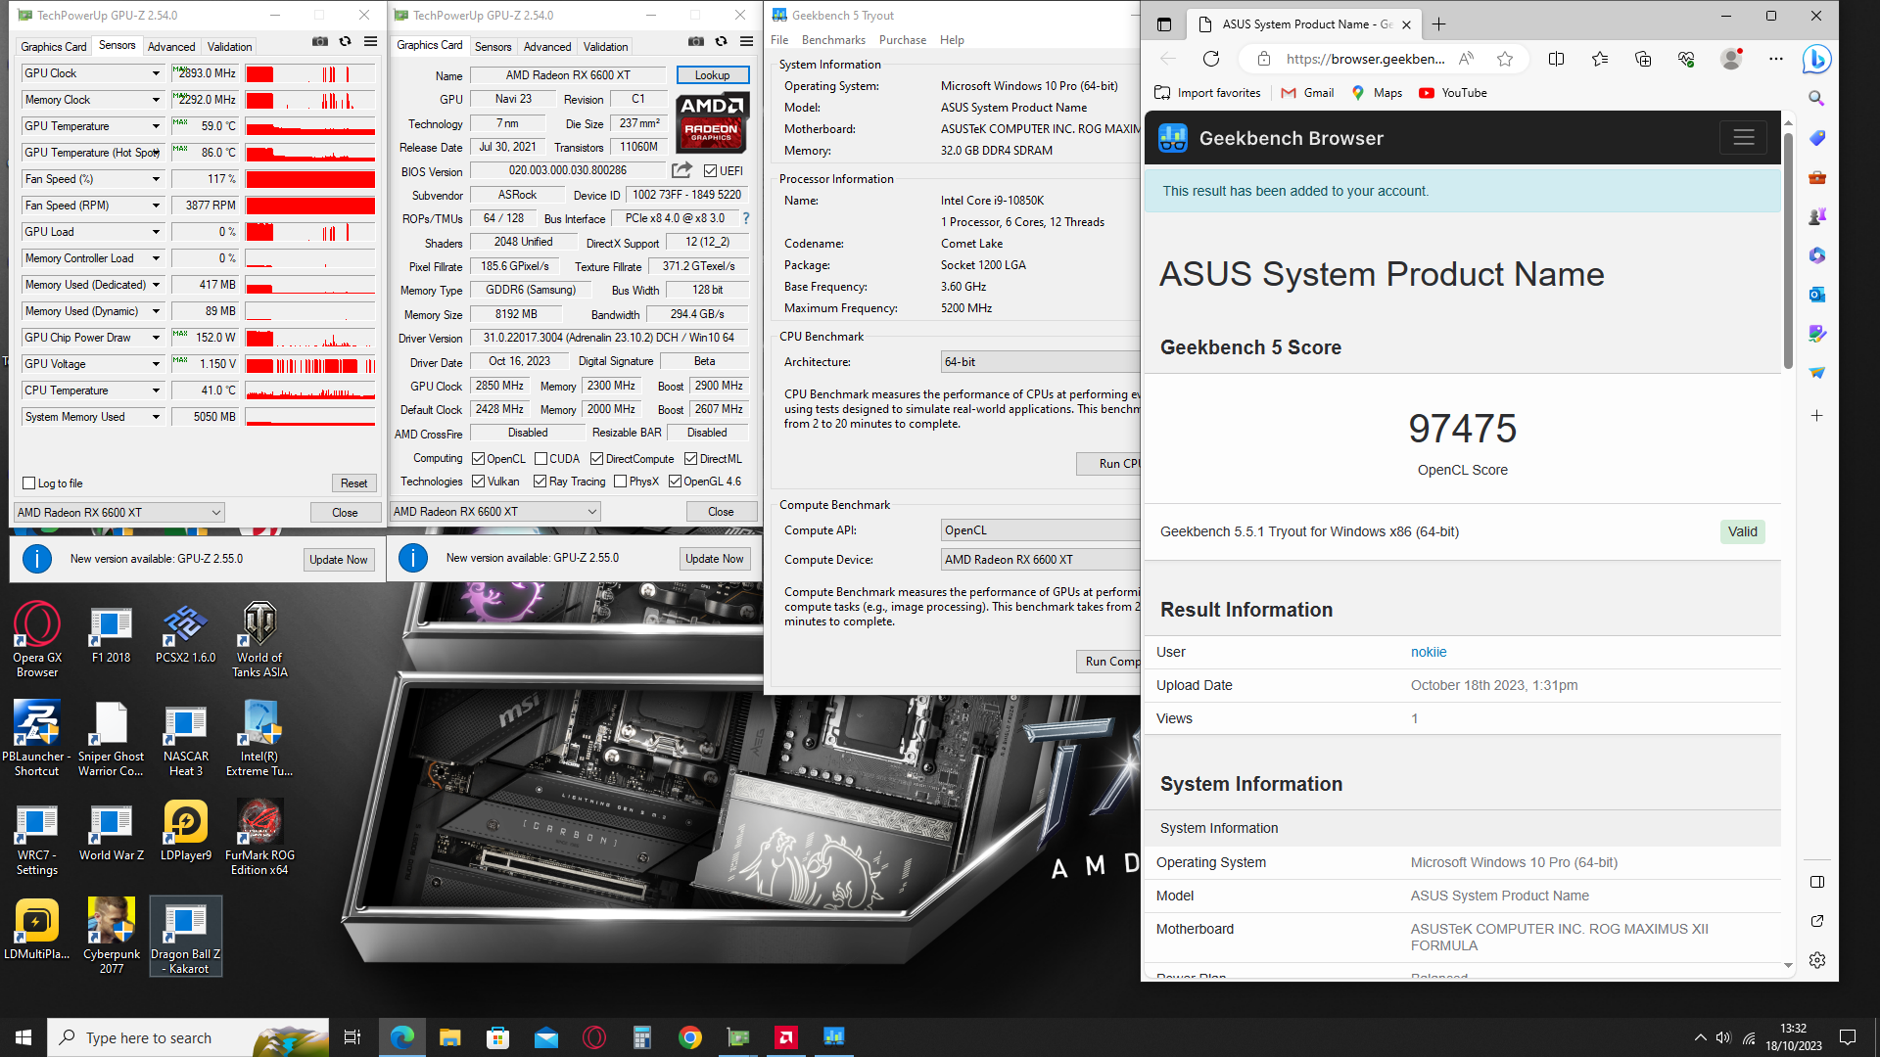Image resolution: width=1880 pixels, height=1057 pixels.
Task: Click Bing Copilot icon in Edge sidebar
Action: pos(1817,59)
